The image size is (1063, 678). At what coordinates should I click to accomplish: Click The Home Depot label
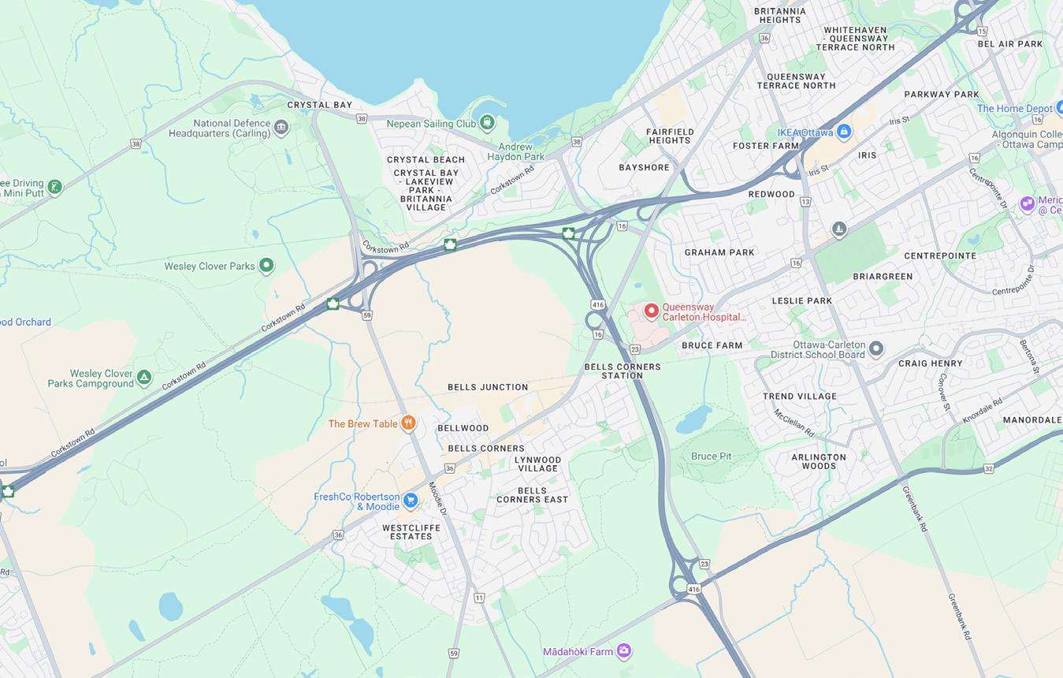[x=1015, y=109]
